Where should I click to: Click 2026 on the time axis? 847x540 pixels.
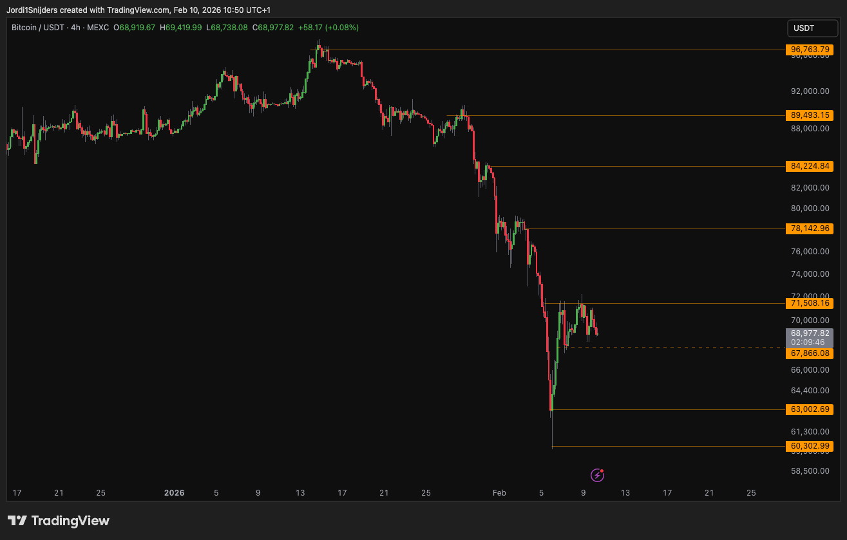[173, 492]
